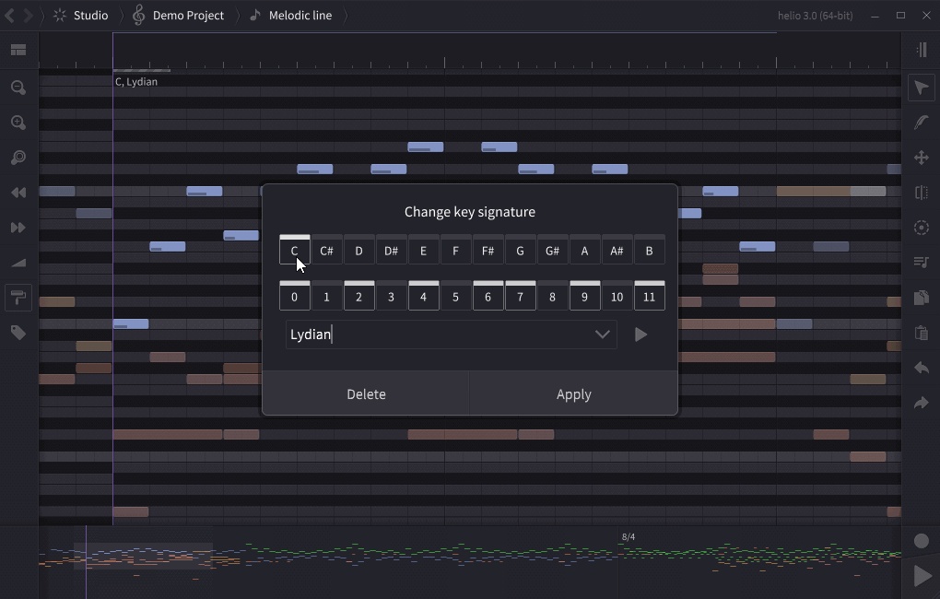Click the redo arrow icon
This screenshot has width=940, height=599.
tap(922, 403)
